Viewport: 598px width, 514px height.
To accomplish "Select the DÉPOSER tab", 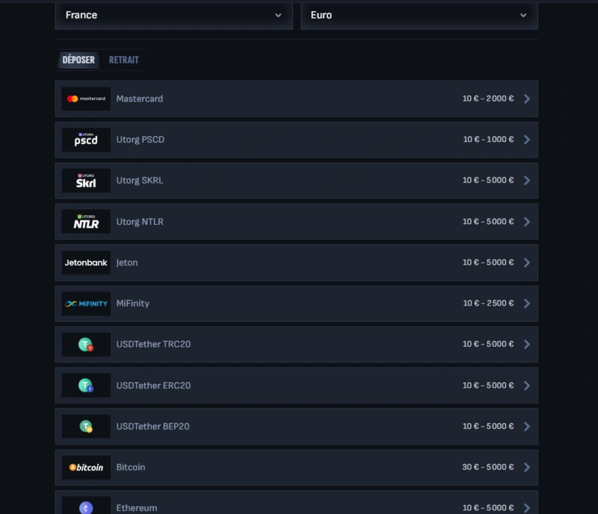I will tap(77, 60).
